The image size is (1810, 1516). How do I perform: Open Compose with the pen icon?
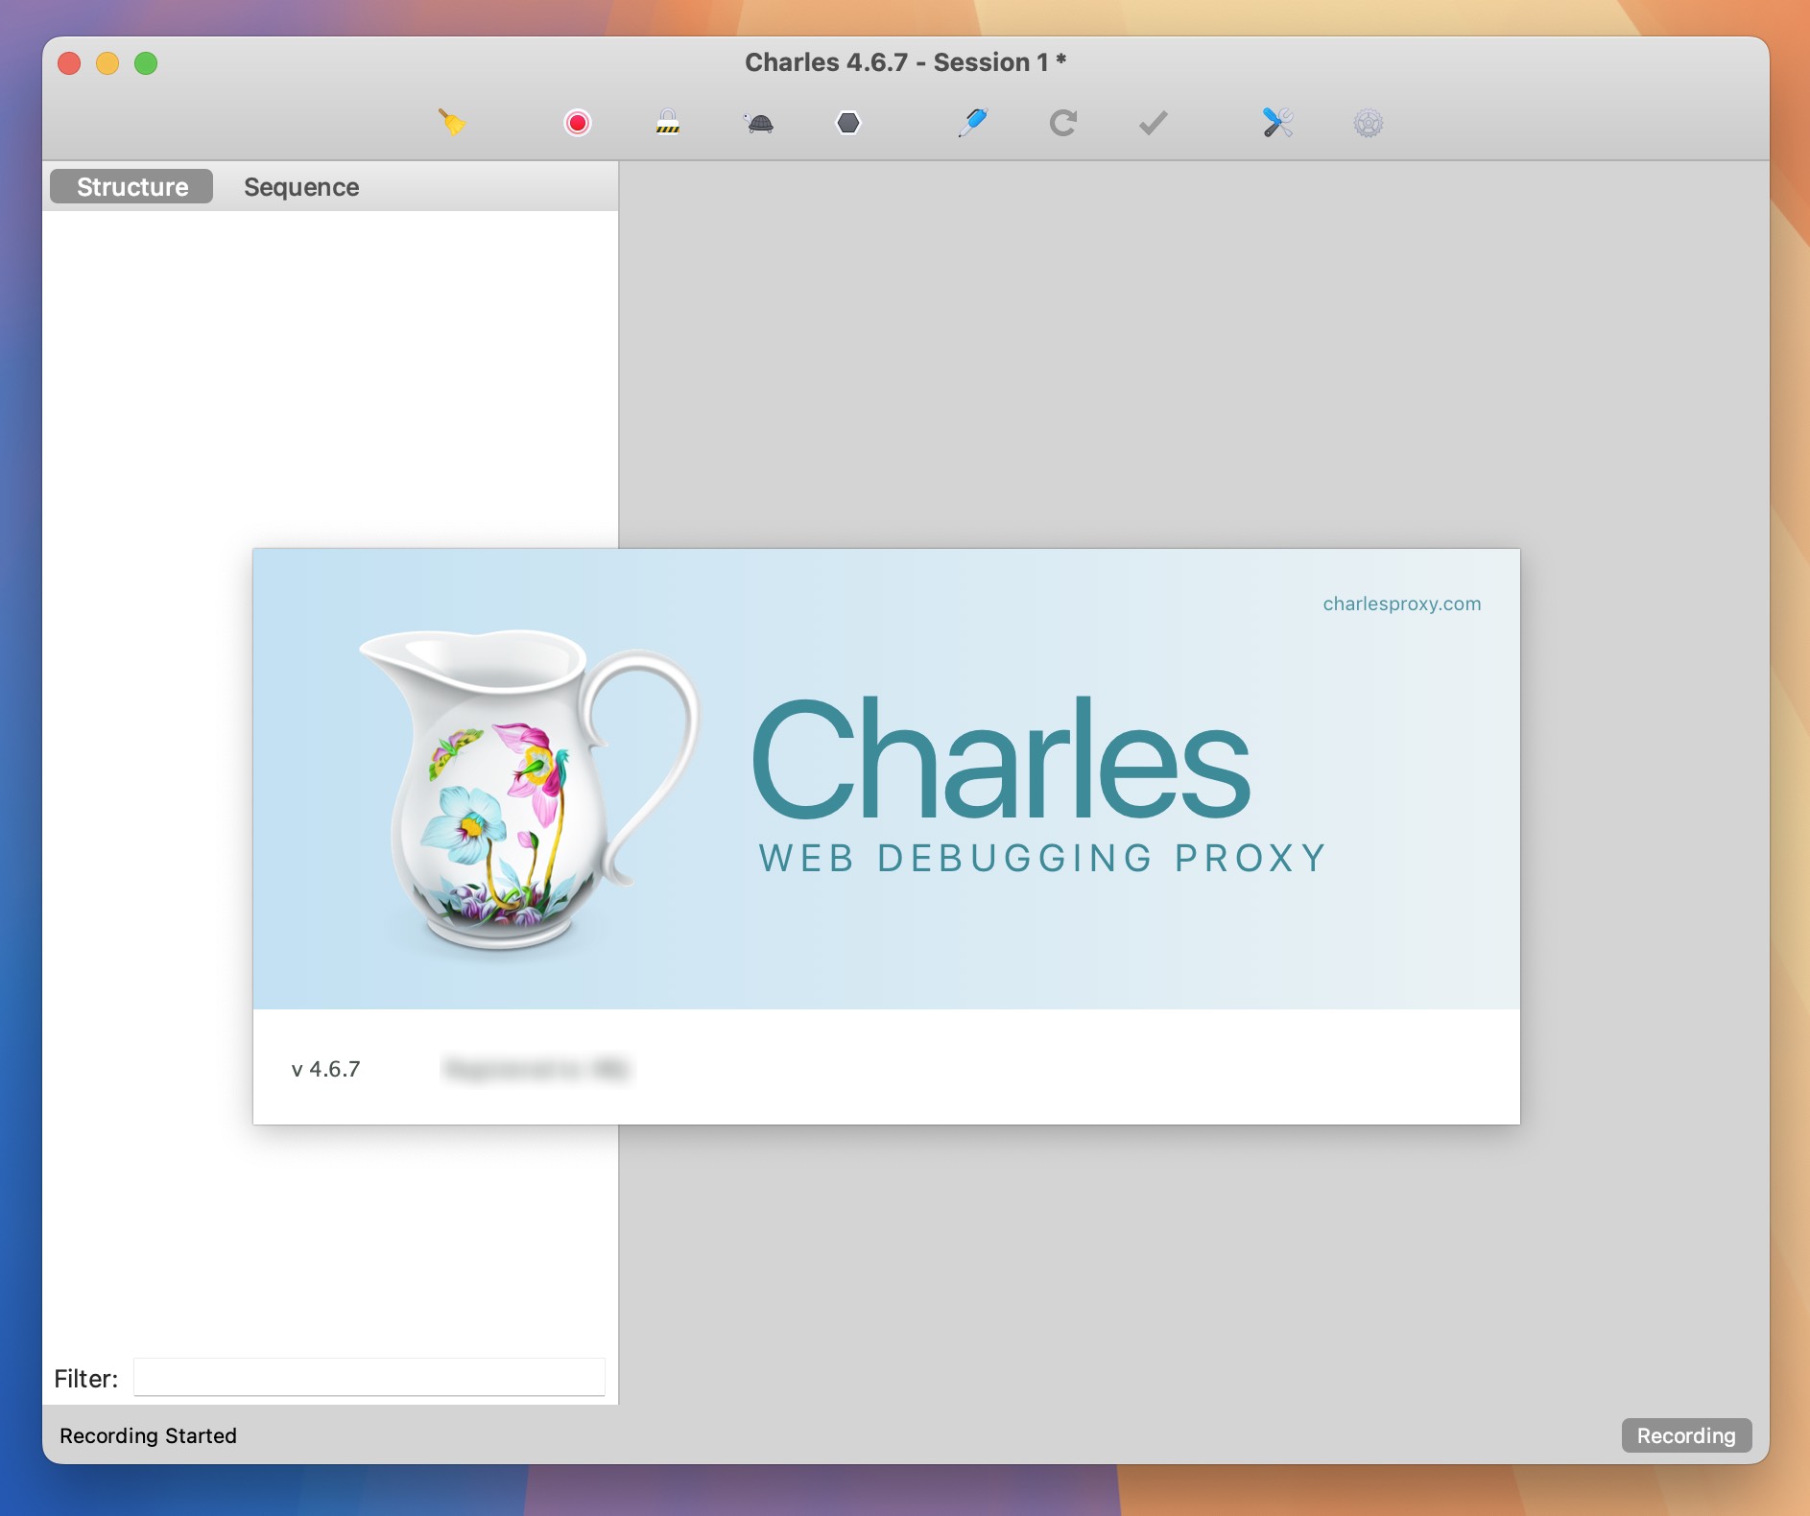[972, 123]
